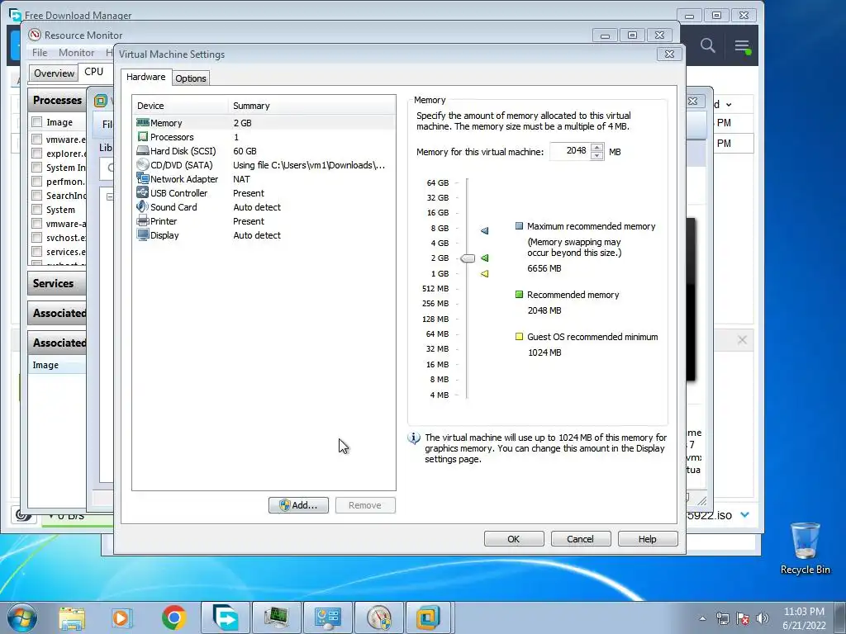Check the vmware.exe process checkbox
The height and width of the screenshot is (634, 846).
pyautogui.click(x=36, y=139)
